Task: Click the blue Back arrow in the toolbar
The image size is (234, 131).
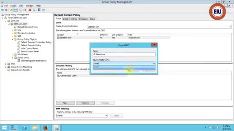Action: pos(2,10)
